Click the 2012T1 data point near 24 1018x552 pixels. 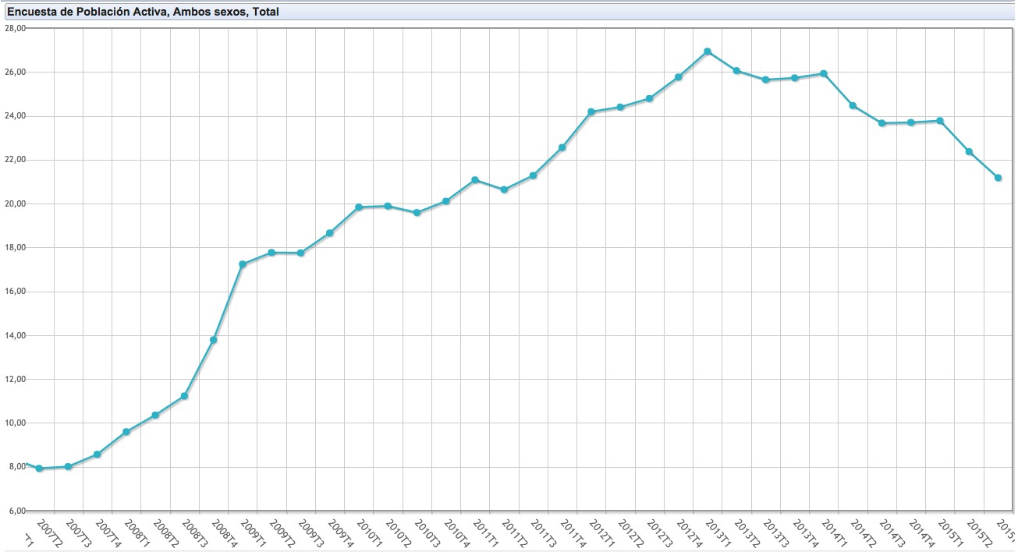pos(591,112)
